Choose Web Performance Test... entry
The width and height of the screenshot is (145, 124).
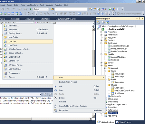(28, 49)
